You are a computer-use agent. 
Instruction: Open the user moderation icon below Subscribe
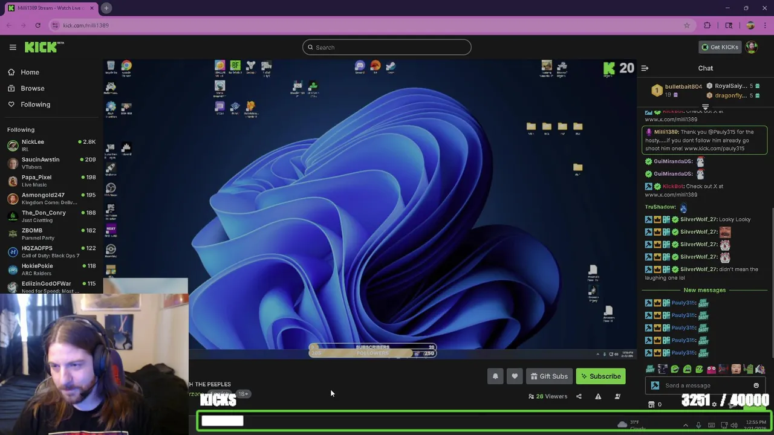click(617, 396)
